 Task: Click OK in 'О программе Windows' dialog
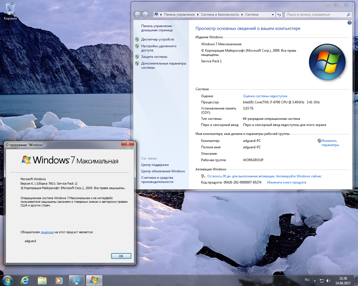[121, 256]
